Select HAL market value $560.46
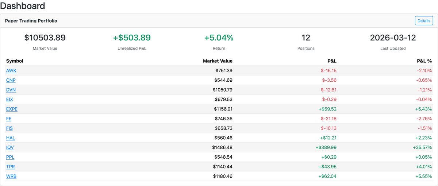This screenshot has height=186, width=438. pyautogui.click(x=223, y=138)
